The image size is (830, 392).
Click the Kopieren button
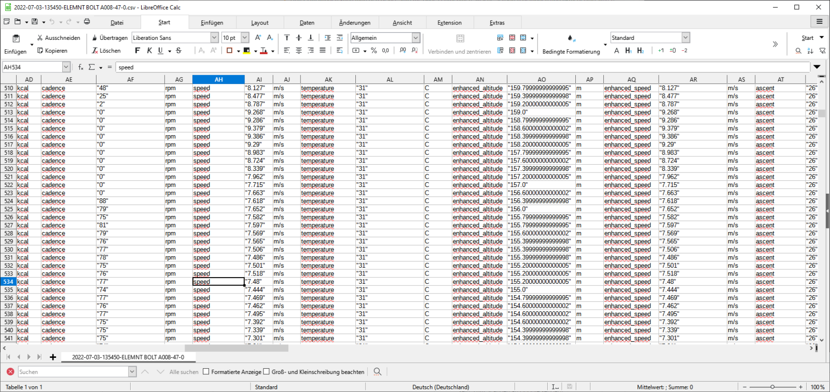point(52,51)
